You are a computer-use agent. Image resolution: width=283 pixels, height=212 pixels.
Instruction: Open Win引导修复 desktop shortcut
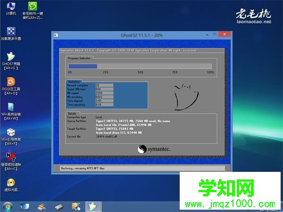[x=11, y=136]
